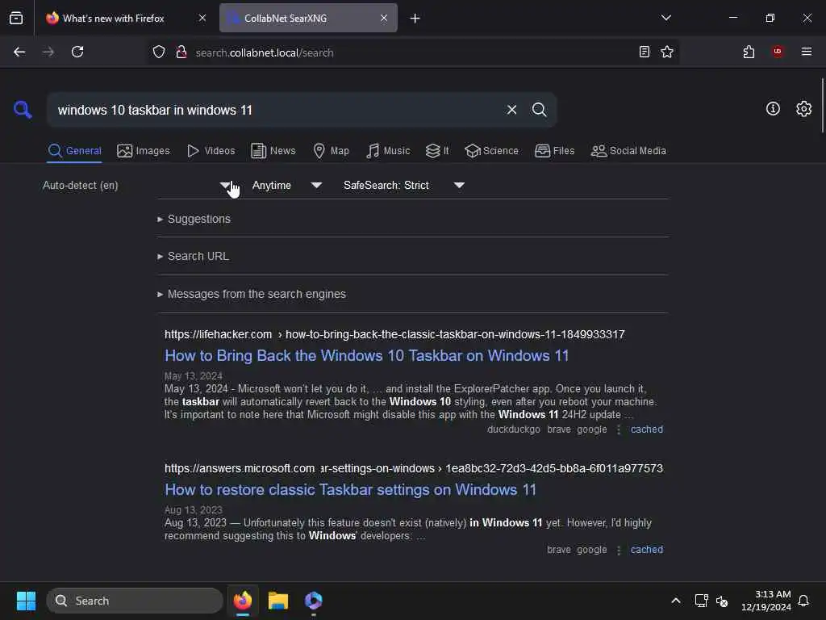Open the notifications bell
The width and height of the screenshot is (826, 620).
coord(803,601)
